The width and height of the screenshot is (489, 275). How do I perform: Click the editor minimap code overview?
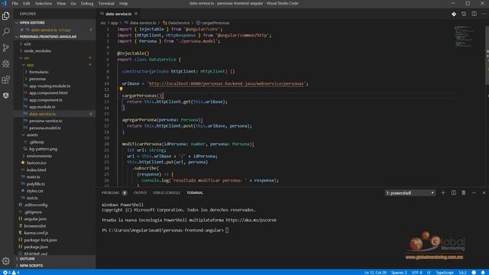(x=464, y=37)
